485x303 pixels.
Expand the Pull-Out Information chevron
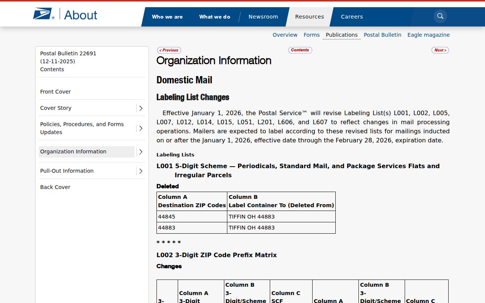141,171
